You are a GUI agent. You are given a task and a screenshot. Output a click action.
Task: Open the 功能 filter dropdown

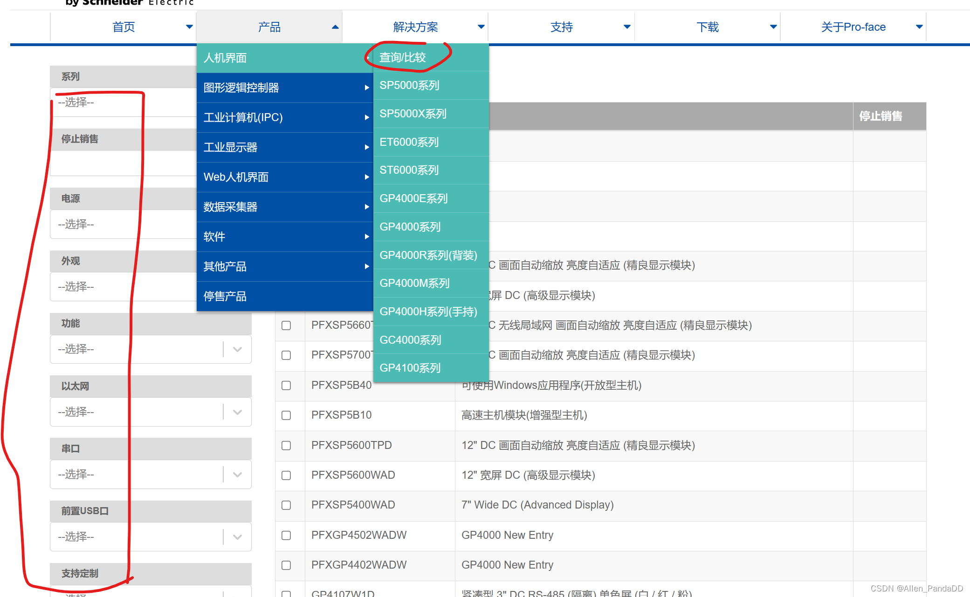point(151,349)
